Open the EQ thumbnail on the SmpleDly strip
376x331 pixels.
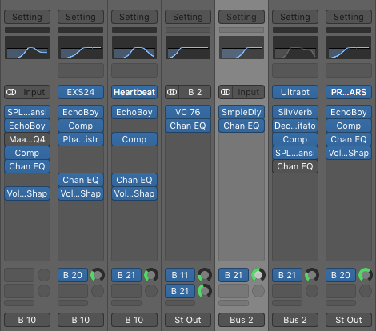coord(242,47)
